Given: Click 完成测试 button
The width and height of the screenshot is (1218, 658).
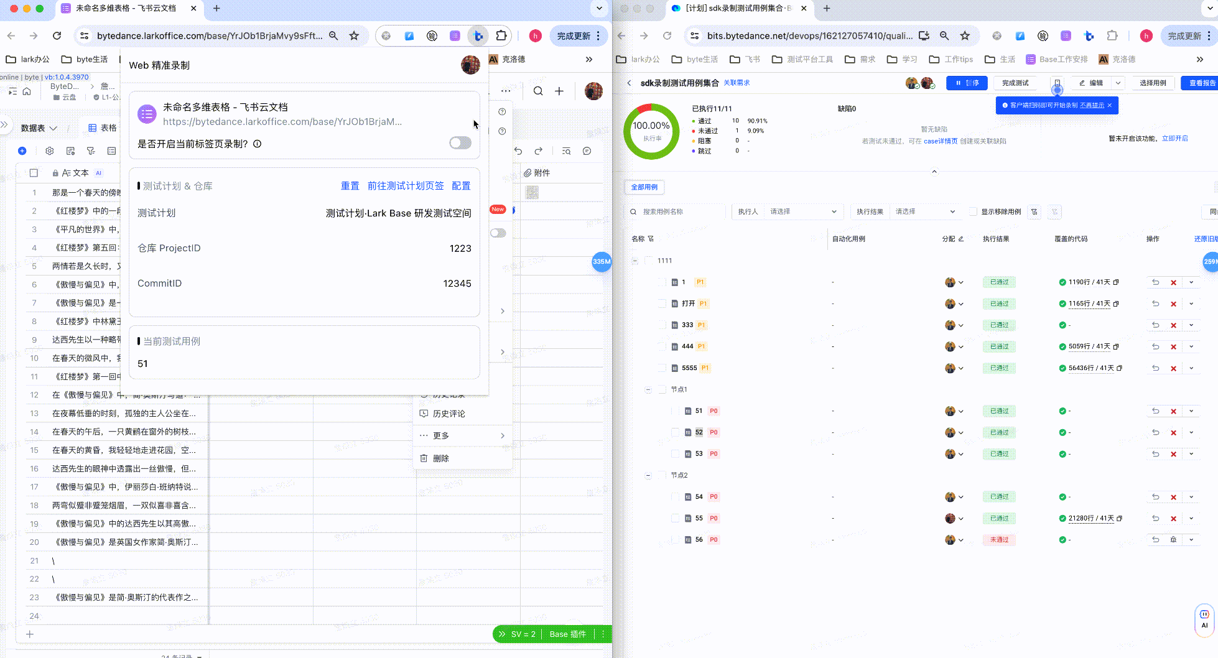Looking at the screenshot, I should tap(1015, 83).
